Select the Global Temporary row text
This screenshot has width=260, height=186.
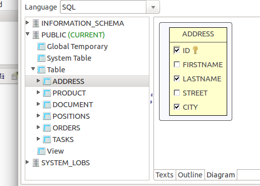[x=77, y=47]
